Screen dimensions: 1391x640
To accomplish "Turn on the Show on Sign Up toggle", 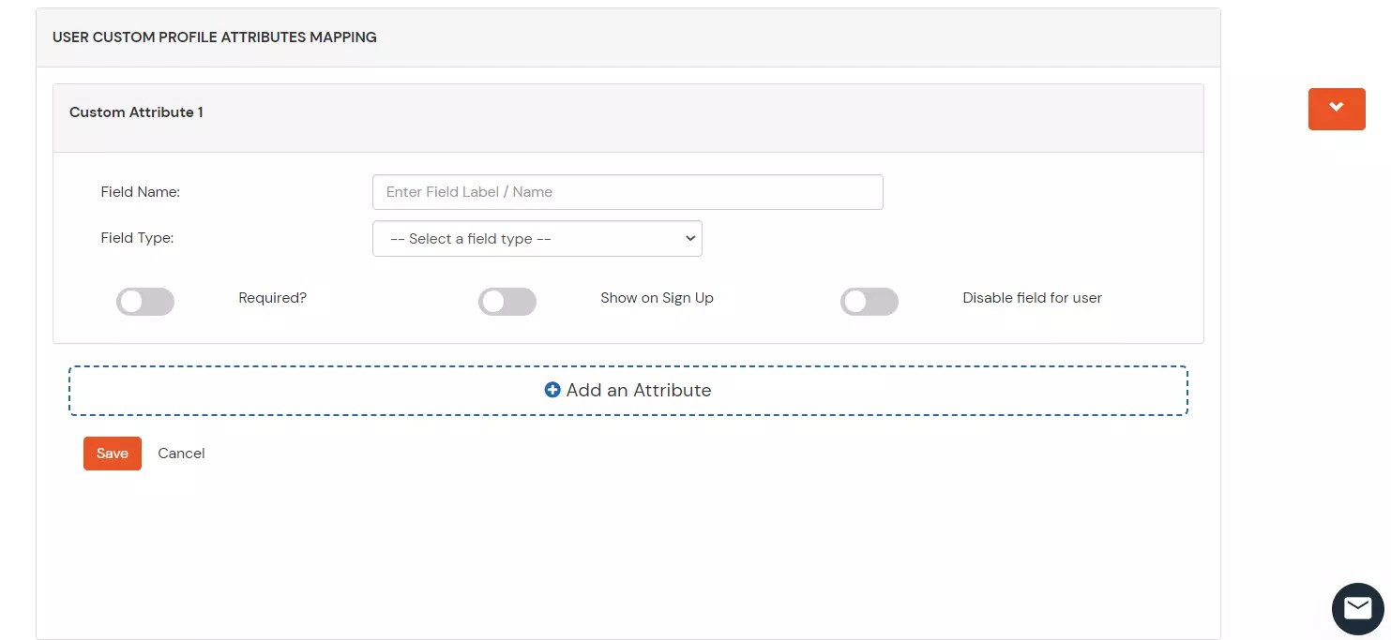I will (x=507, y=301).
